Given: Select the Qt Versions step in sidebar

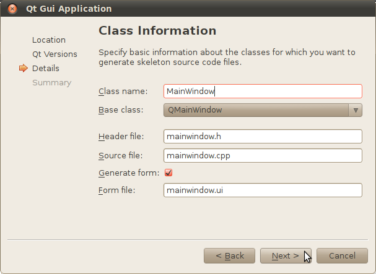Looking at the screenshot, I should coord(55,54).
